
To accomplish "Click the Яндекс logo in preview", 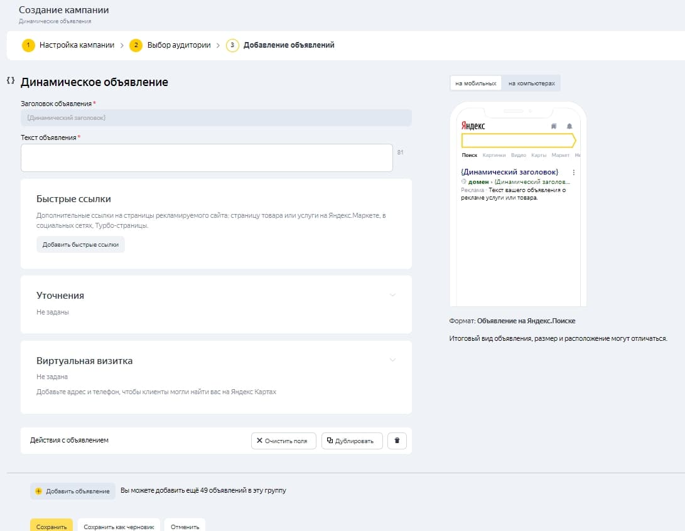I will [x=473, y=126].
